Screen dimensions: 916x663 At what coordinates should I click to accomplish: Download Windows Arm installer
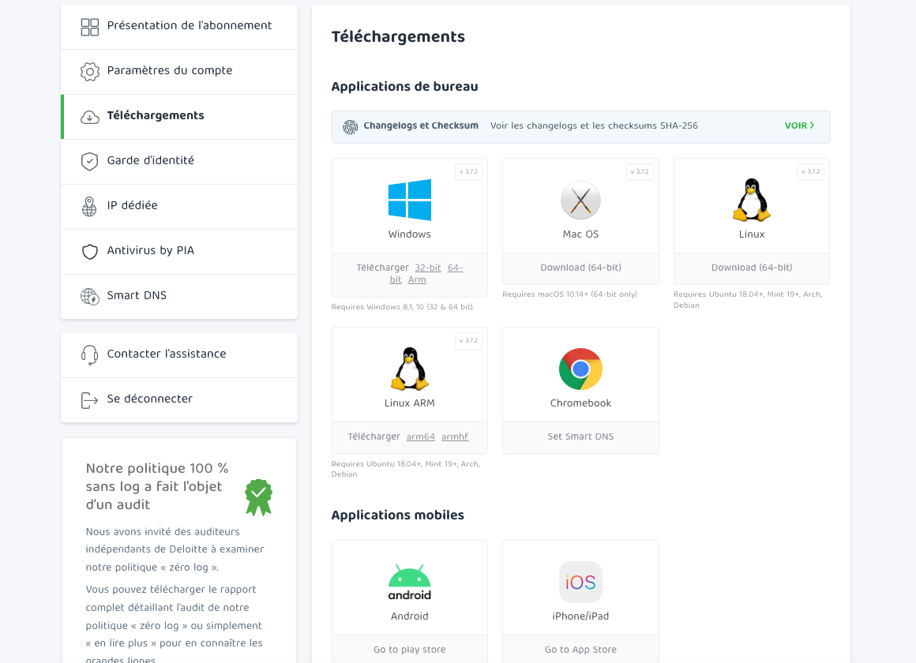[x=417, y=280]
